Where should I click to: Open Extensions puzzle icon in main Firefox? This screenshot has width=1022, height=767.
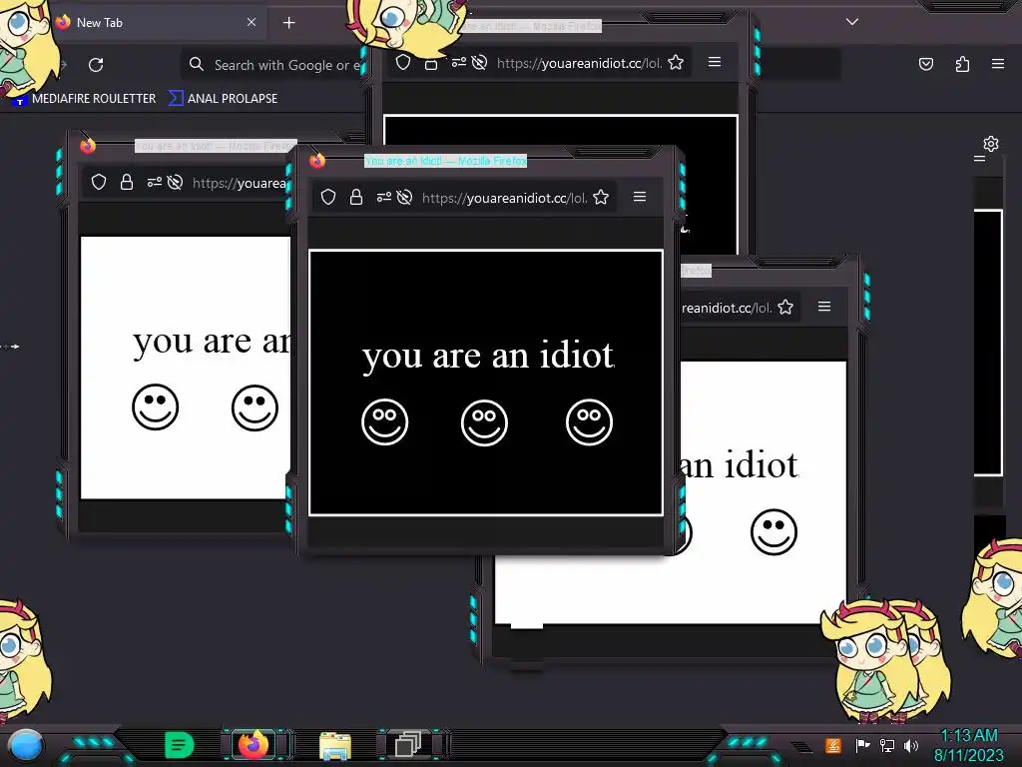pyautogui.click(x=963, y=64)
